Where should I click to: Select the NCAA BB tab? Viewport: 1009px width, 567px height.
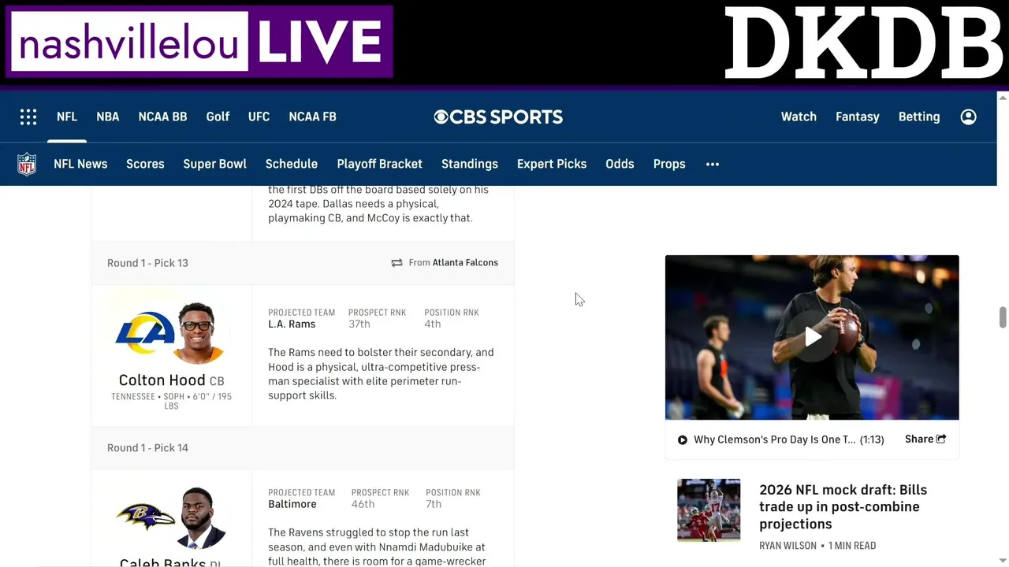pos(163,117)
